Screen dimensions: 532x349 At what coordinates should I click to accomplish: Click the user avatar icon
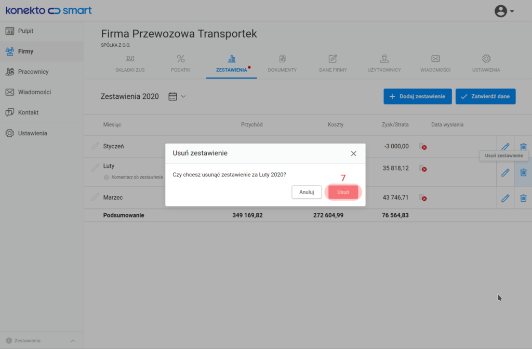(500, 11)
